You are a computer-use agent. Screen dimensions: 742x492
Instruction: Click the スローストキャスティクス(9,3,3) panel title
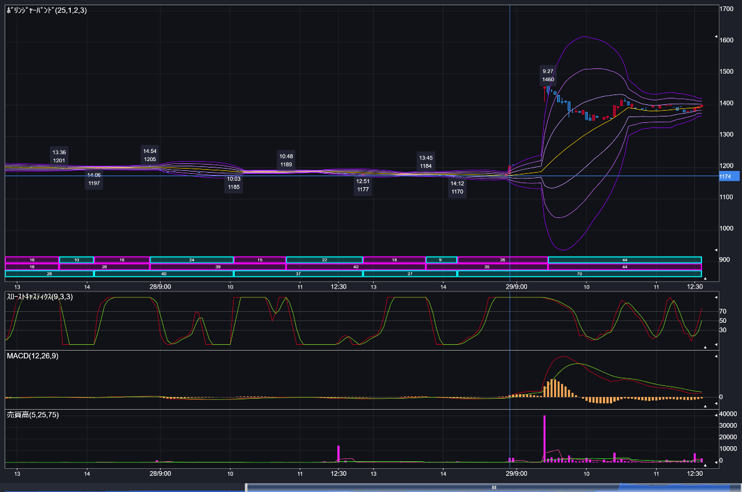tap(40, 297)
